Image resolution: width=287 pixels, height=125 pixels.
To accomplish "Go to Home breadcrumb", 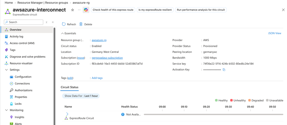I will point(9,3).
